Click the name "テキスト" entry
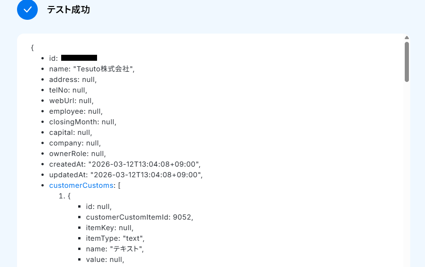425x267 pixels. pos(115,249)
